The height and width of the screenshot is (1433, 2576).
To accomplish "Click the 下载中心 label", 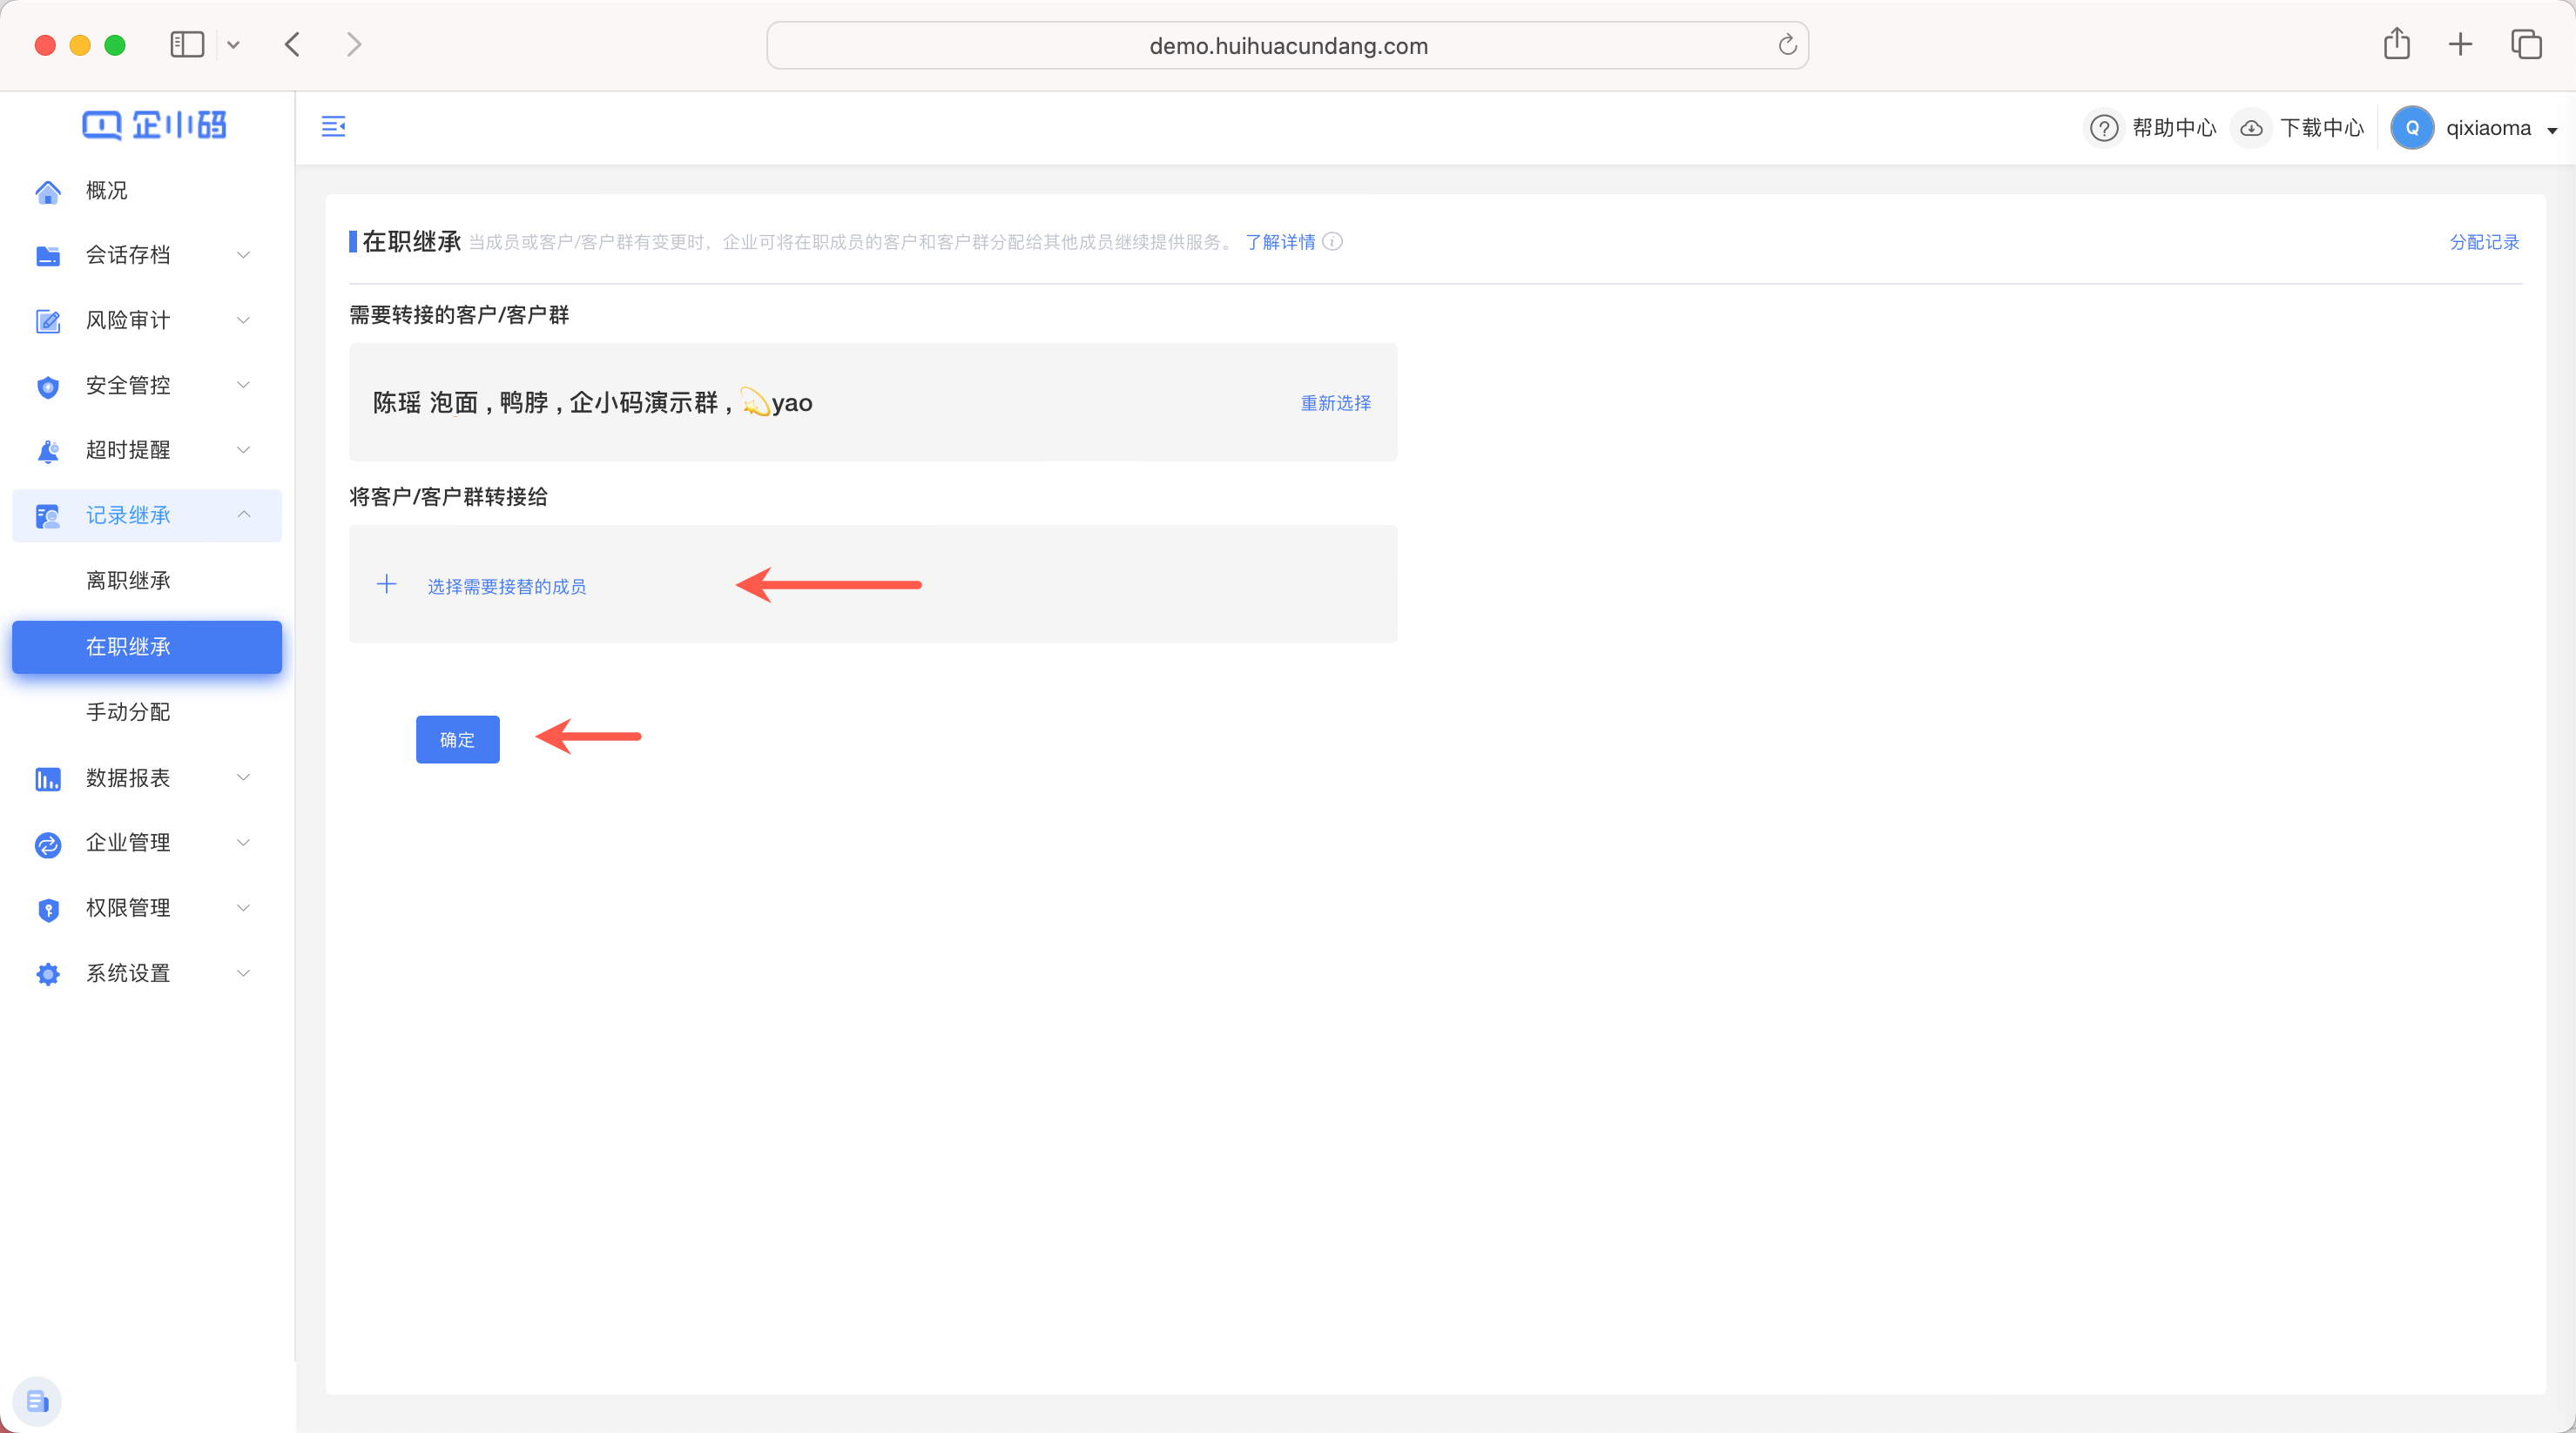I will pyautogui.click(x=2322, y=128).
